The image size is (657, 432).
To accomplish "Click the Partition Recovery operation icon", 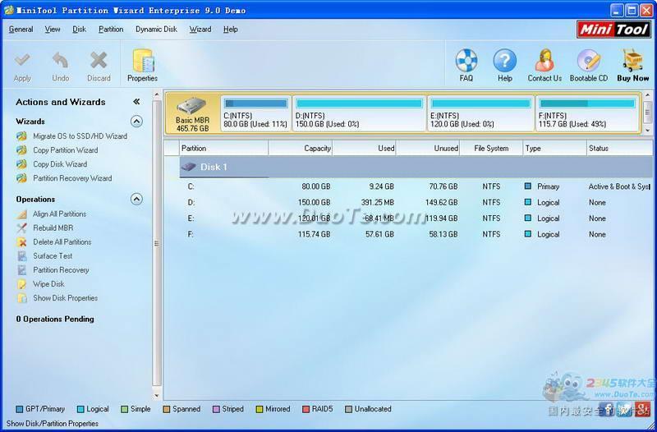I will pyautogui.click(x=22, y=270).
